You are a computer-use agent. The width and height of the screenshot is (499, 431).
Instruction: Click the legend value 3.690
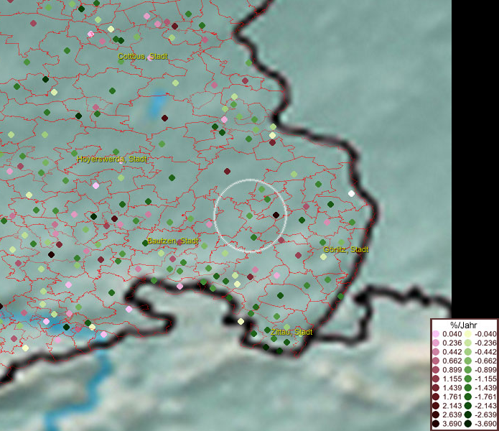[452, 424]
